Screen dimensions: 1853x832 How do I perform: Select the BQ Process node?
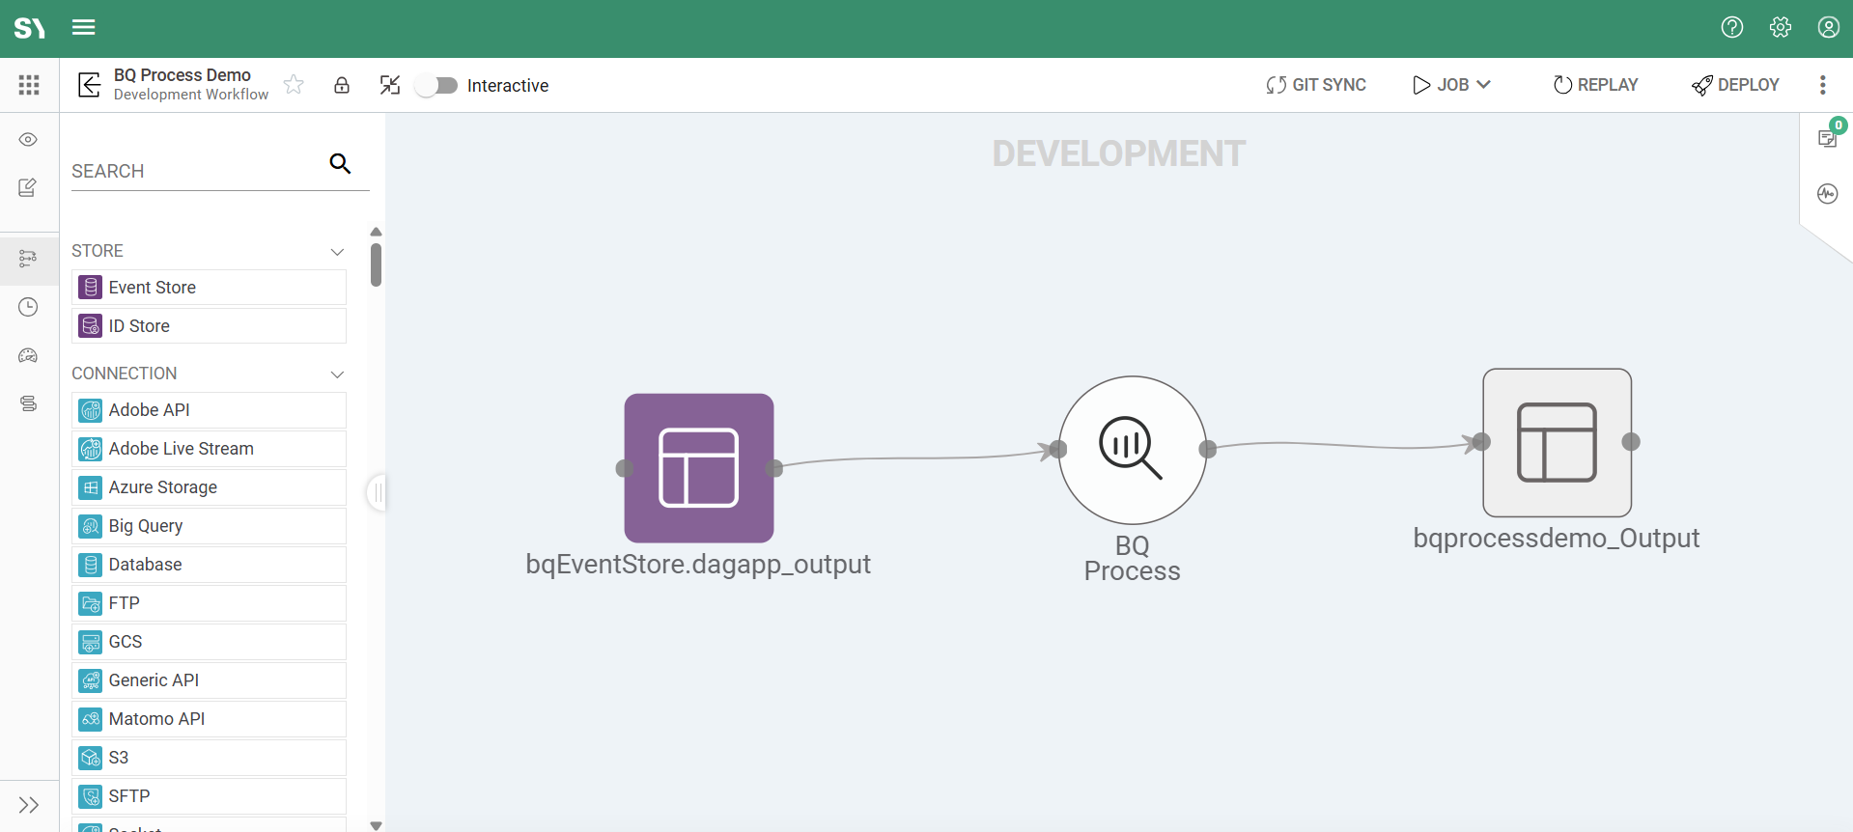point(1133,450)
